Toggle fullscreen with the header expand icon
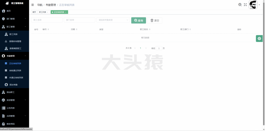Screen dimensions: 265x131 245,5
